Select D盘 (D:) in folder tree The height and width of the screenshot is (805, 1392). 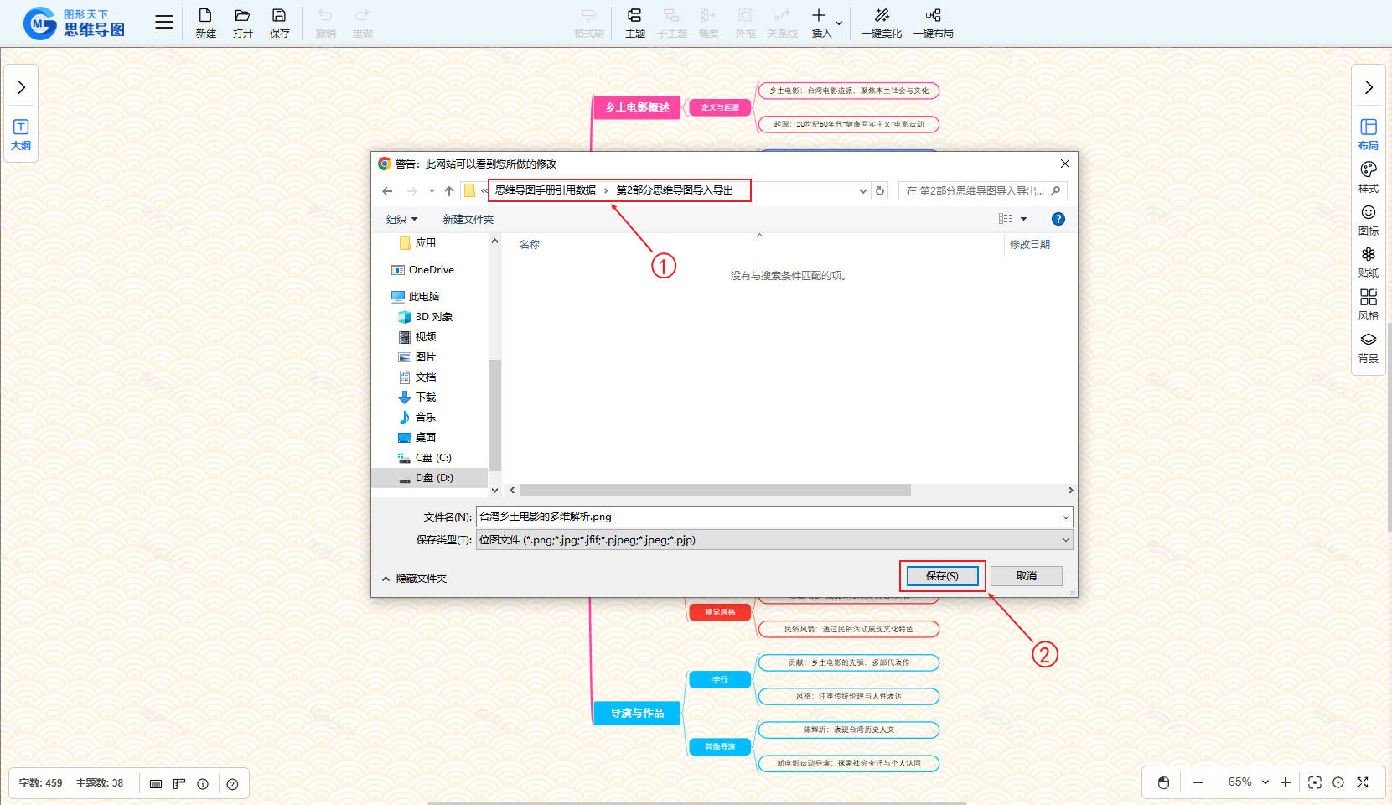point(433,478)
